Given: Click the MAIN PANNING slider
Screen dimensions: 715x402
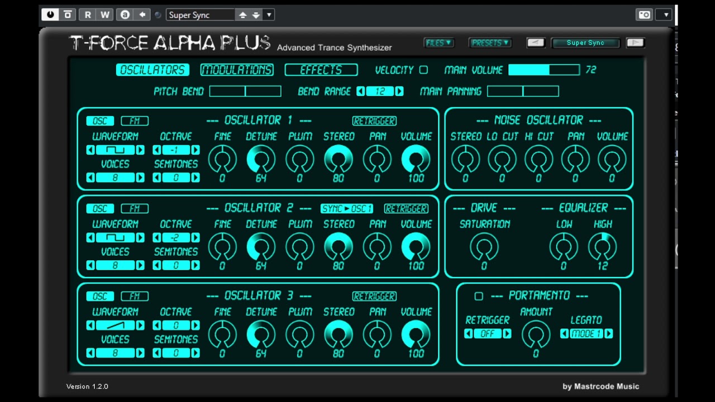Looking at the screenshot, I should (523, 91).
